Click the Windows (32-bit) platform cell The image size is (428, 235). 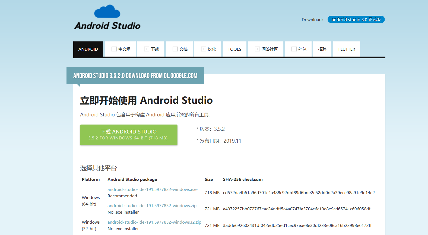point(91,225)
